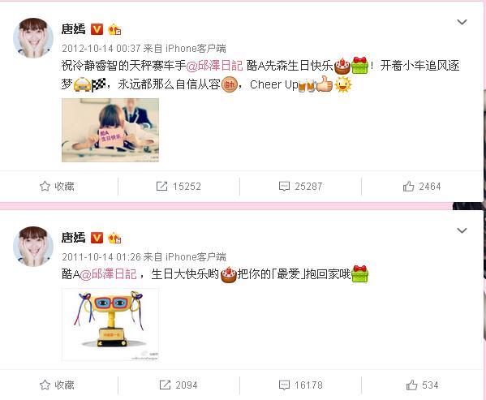Open the @邱澤日記 mention in the 2012 post

pyautogui.click(x=214, y=66)
